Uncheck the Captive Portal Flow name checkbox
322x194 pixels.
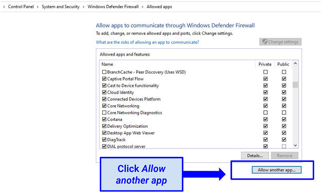pos(104,79)
